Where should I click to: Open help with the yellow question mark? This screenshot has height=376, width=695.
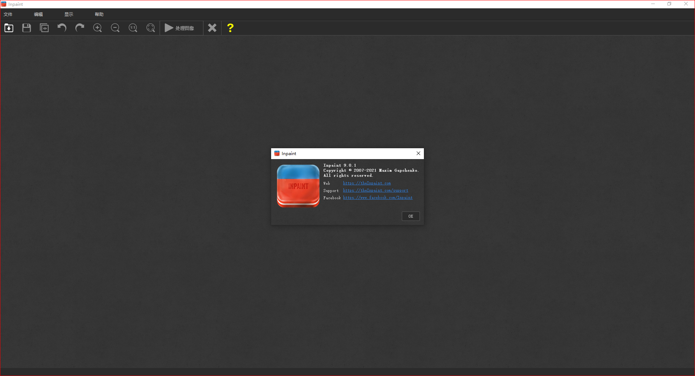(x=230, y=28)
